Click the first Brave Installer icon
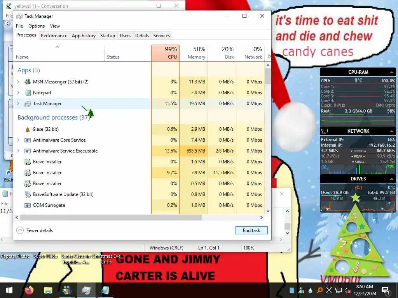Screen dimensions: 398x298 click(x=28, y=162)
